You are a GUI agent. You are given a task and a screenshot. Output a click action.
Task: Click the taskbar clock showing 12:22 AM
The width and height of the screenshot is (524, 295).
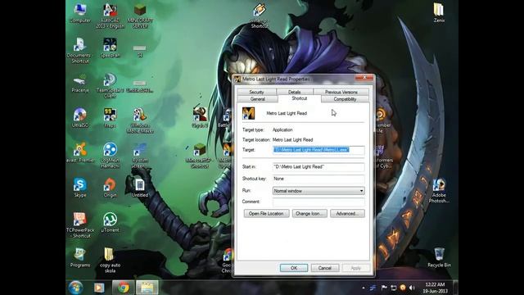(435, 288)
